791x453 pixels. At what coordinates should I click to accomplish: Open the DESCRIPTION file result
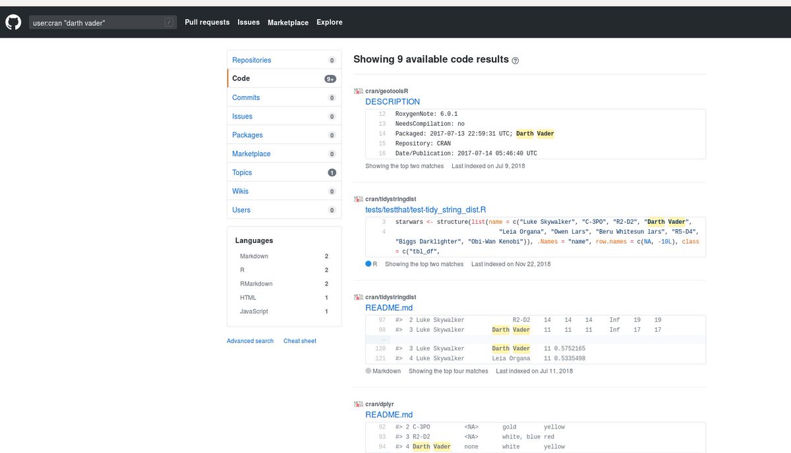[x=392, y=102]
